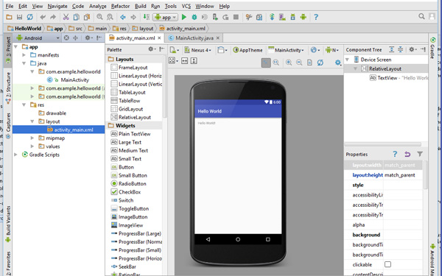
Task: Click the Save All toolbar icon
Action: click(19, 17)
